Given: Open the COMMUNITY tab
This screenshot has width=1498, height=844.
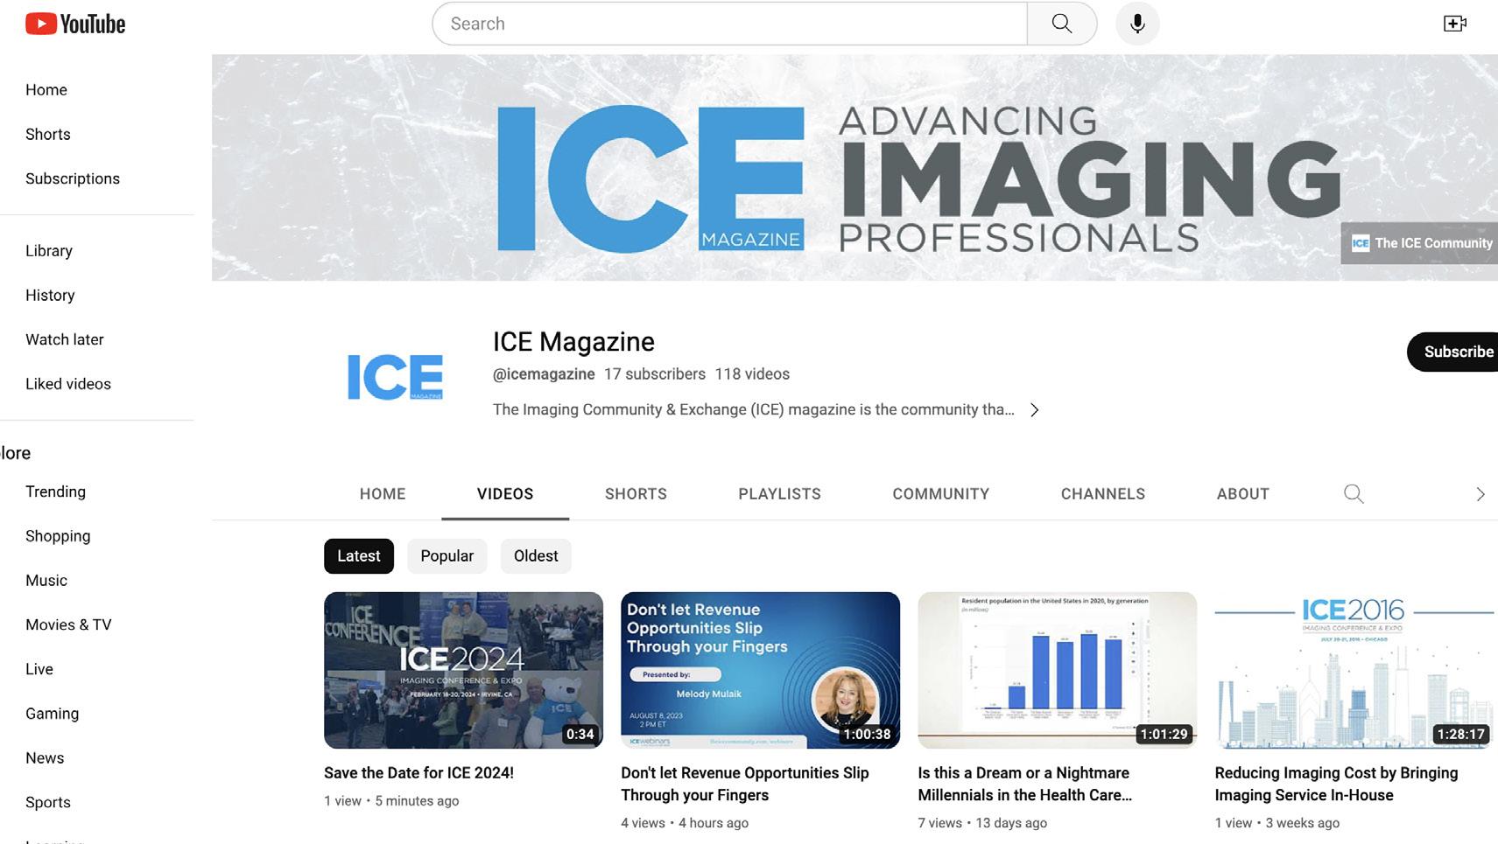Looking at the screenshot, I should click(941, 494).
